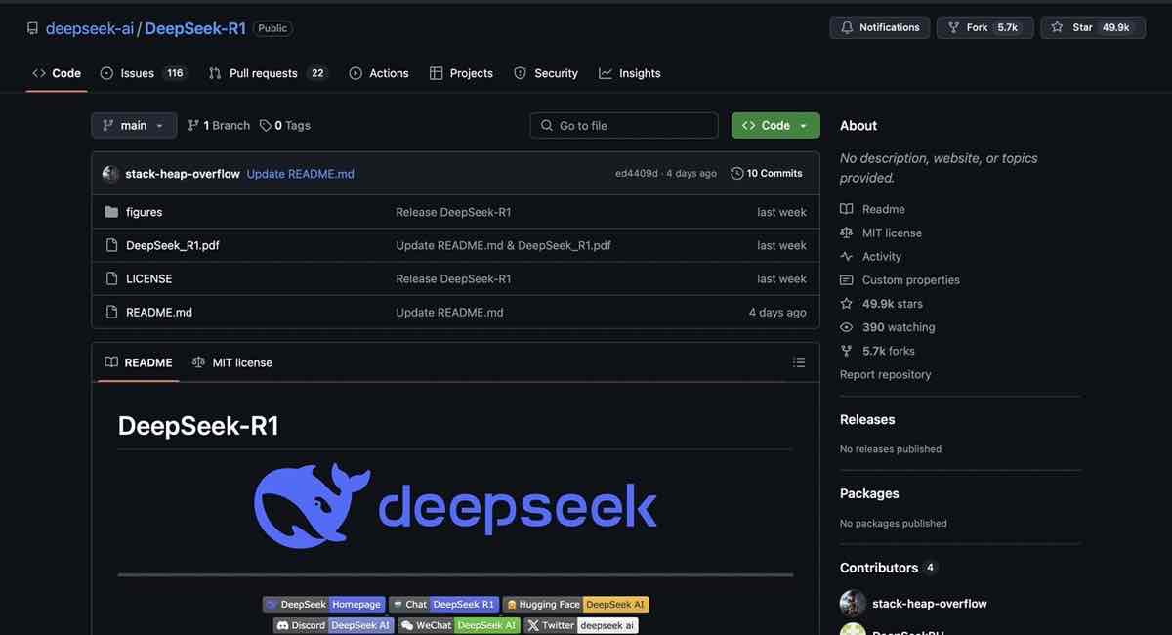Click the Public visibility label
1172x635 pixels.
(x=272, y=28)
